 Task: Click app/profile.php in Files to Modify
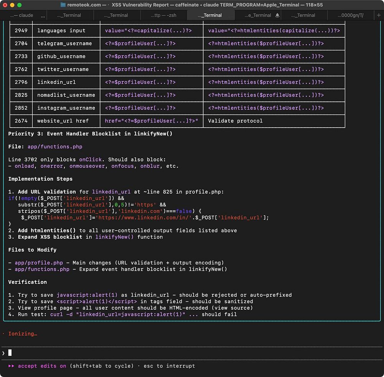coord(39,263)
